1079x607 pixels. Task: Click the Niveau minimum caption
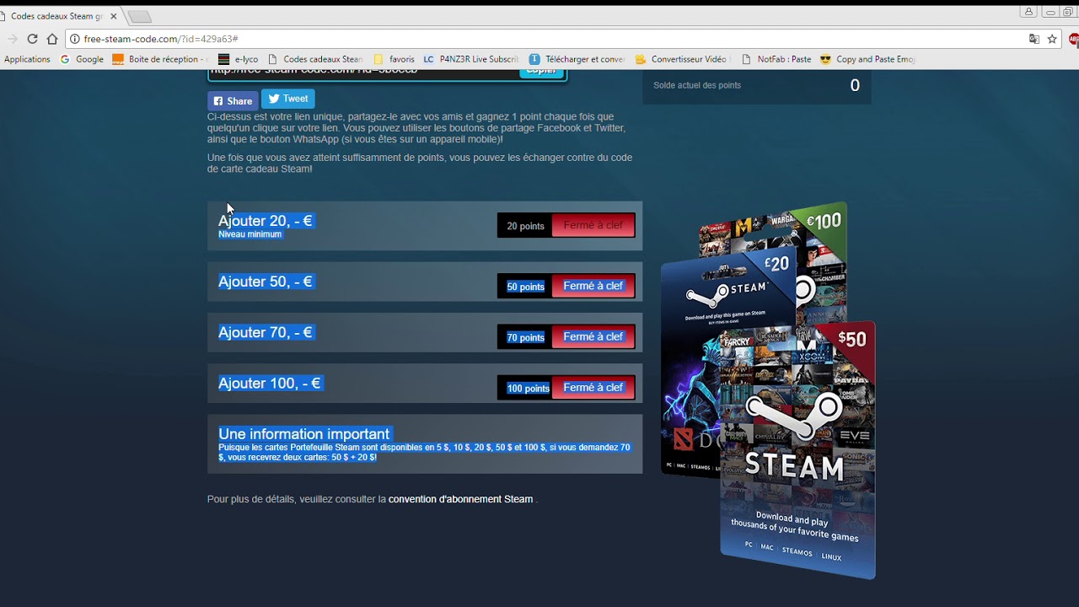pyautogui.click(x=250, y=234)
